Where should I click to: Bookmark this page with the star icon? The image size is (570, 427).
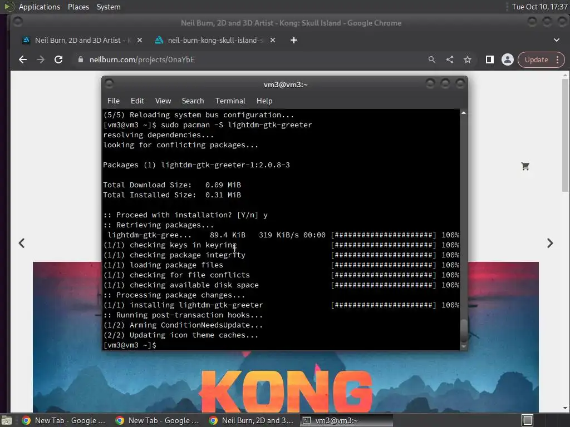(468, 59)
